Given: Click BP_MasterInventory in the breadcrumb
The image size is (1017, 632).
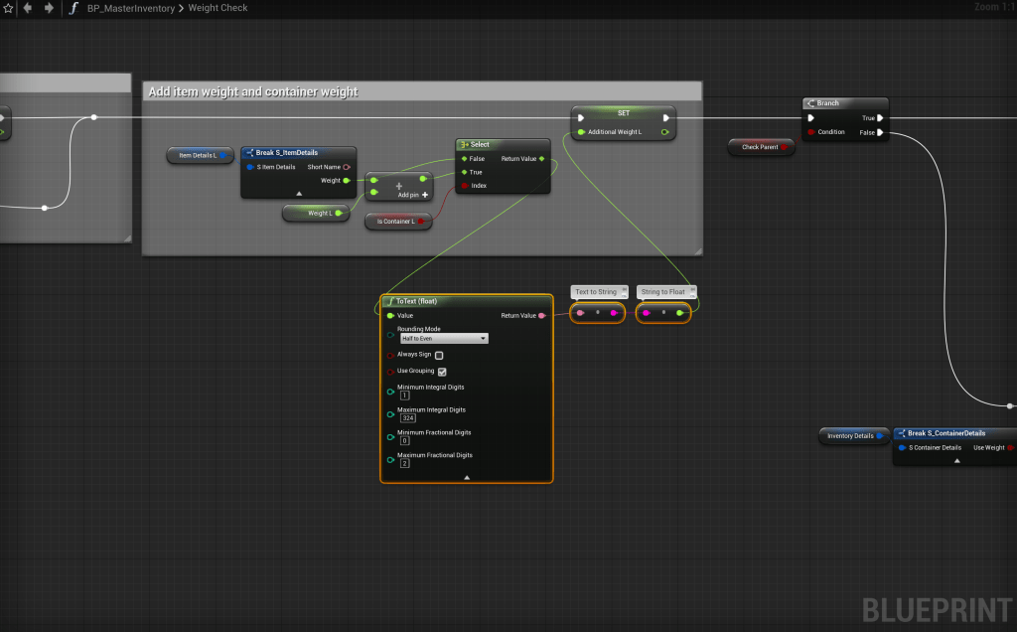Looking at the screenshot, I should pyautogui.click(x=130, y=8).
